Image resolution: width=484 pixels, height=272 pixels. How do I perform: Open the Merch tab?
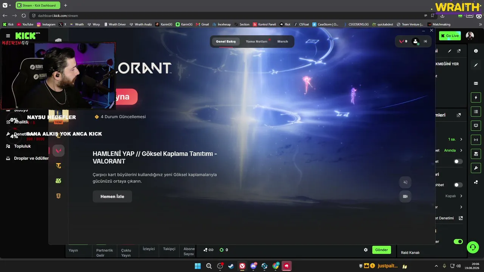pos(282,42)
